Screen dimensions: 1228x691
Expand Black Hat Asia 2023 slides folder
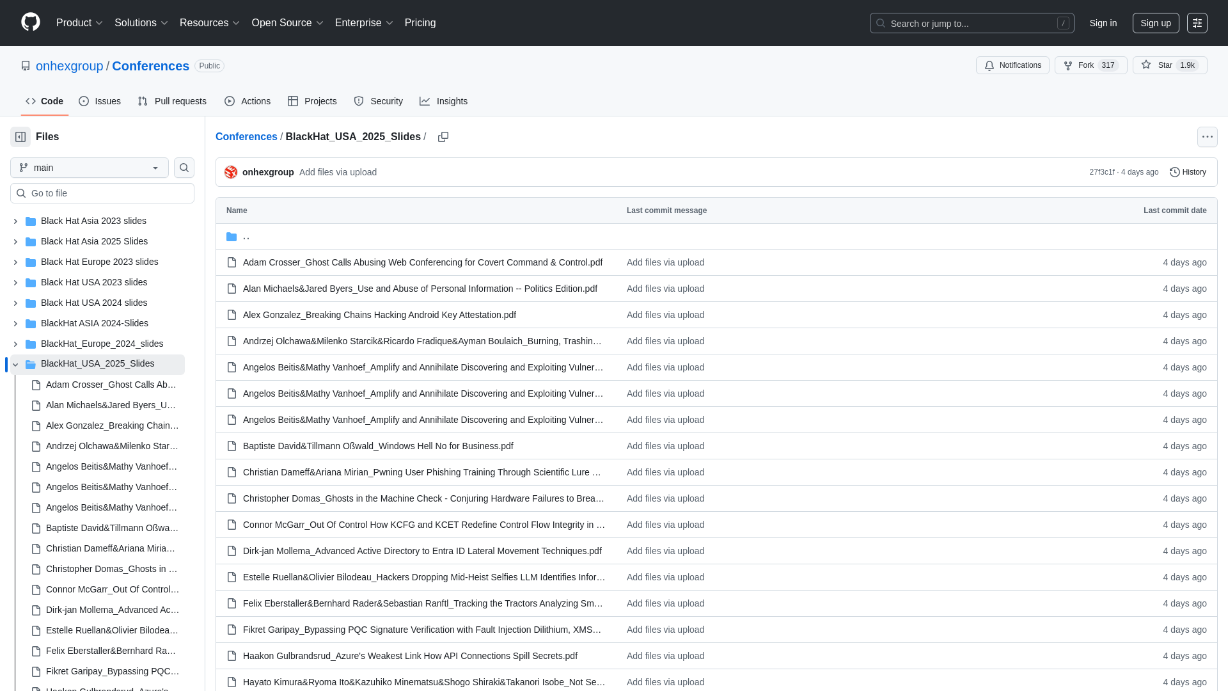(15, 221)
